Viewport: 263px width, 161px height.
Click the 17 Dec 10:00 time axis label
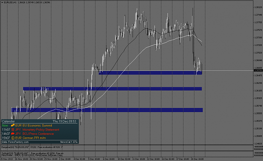[x=182, y=159]
